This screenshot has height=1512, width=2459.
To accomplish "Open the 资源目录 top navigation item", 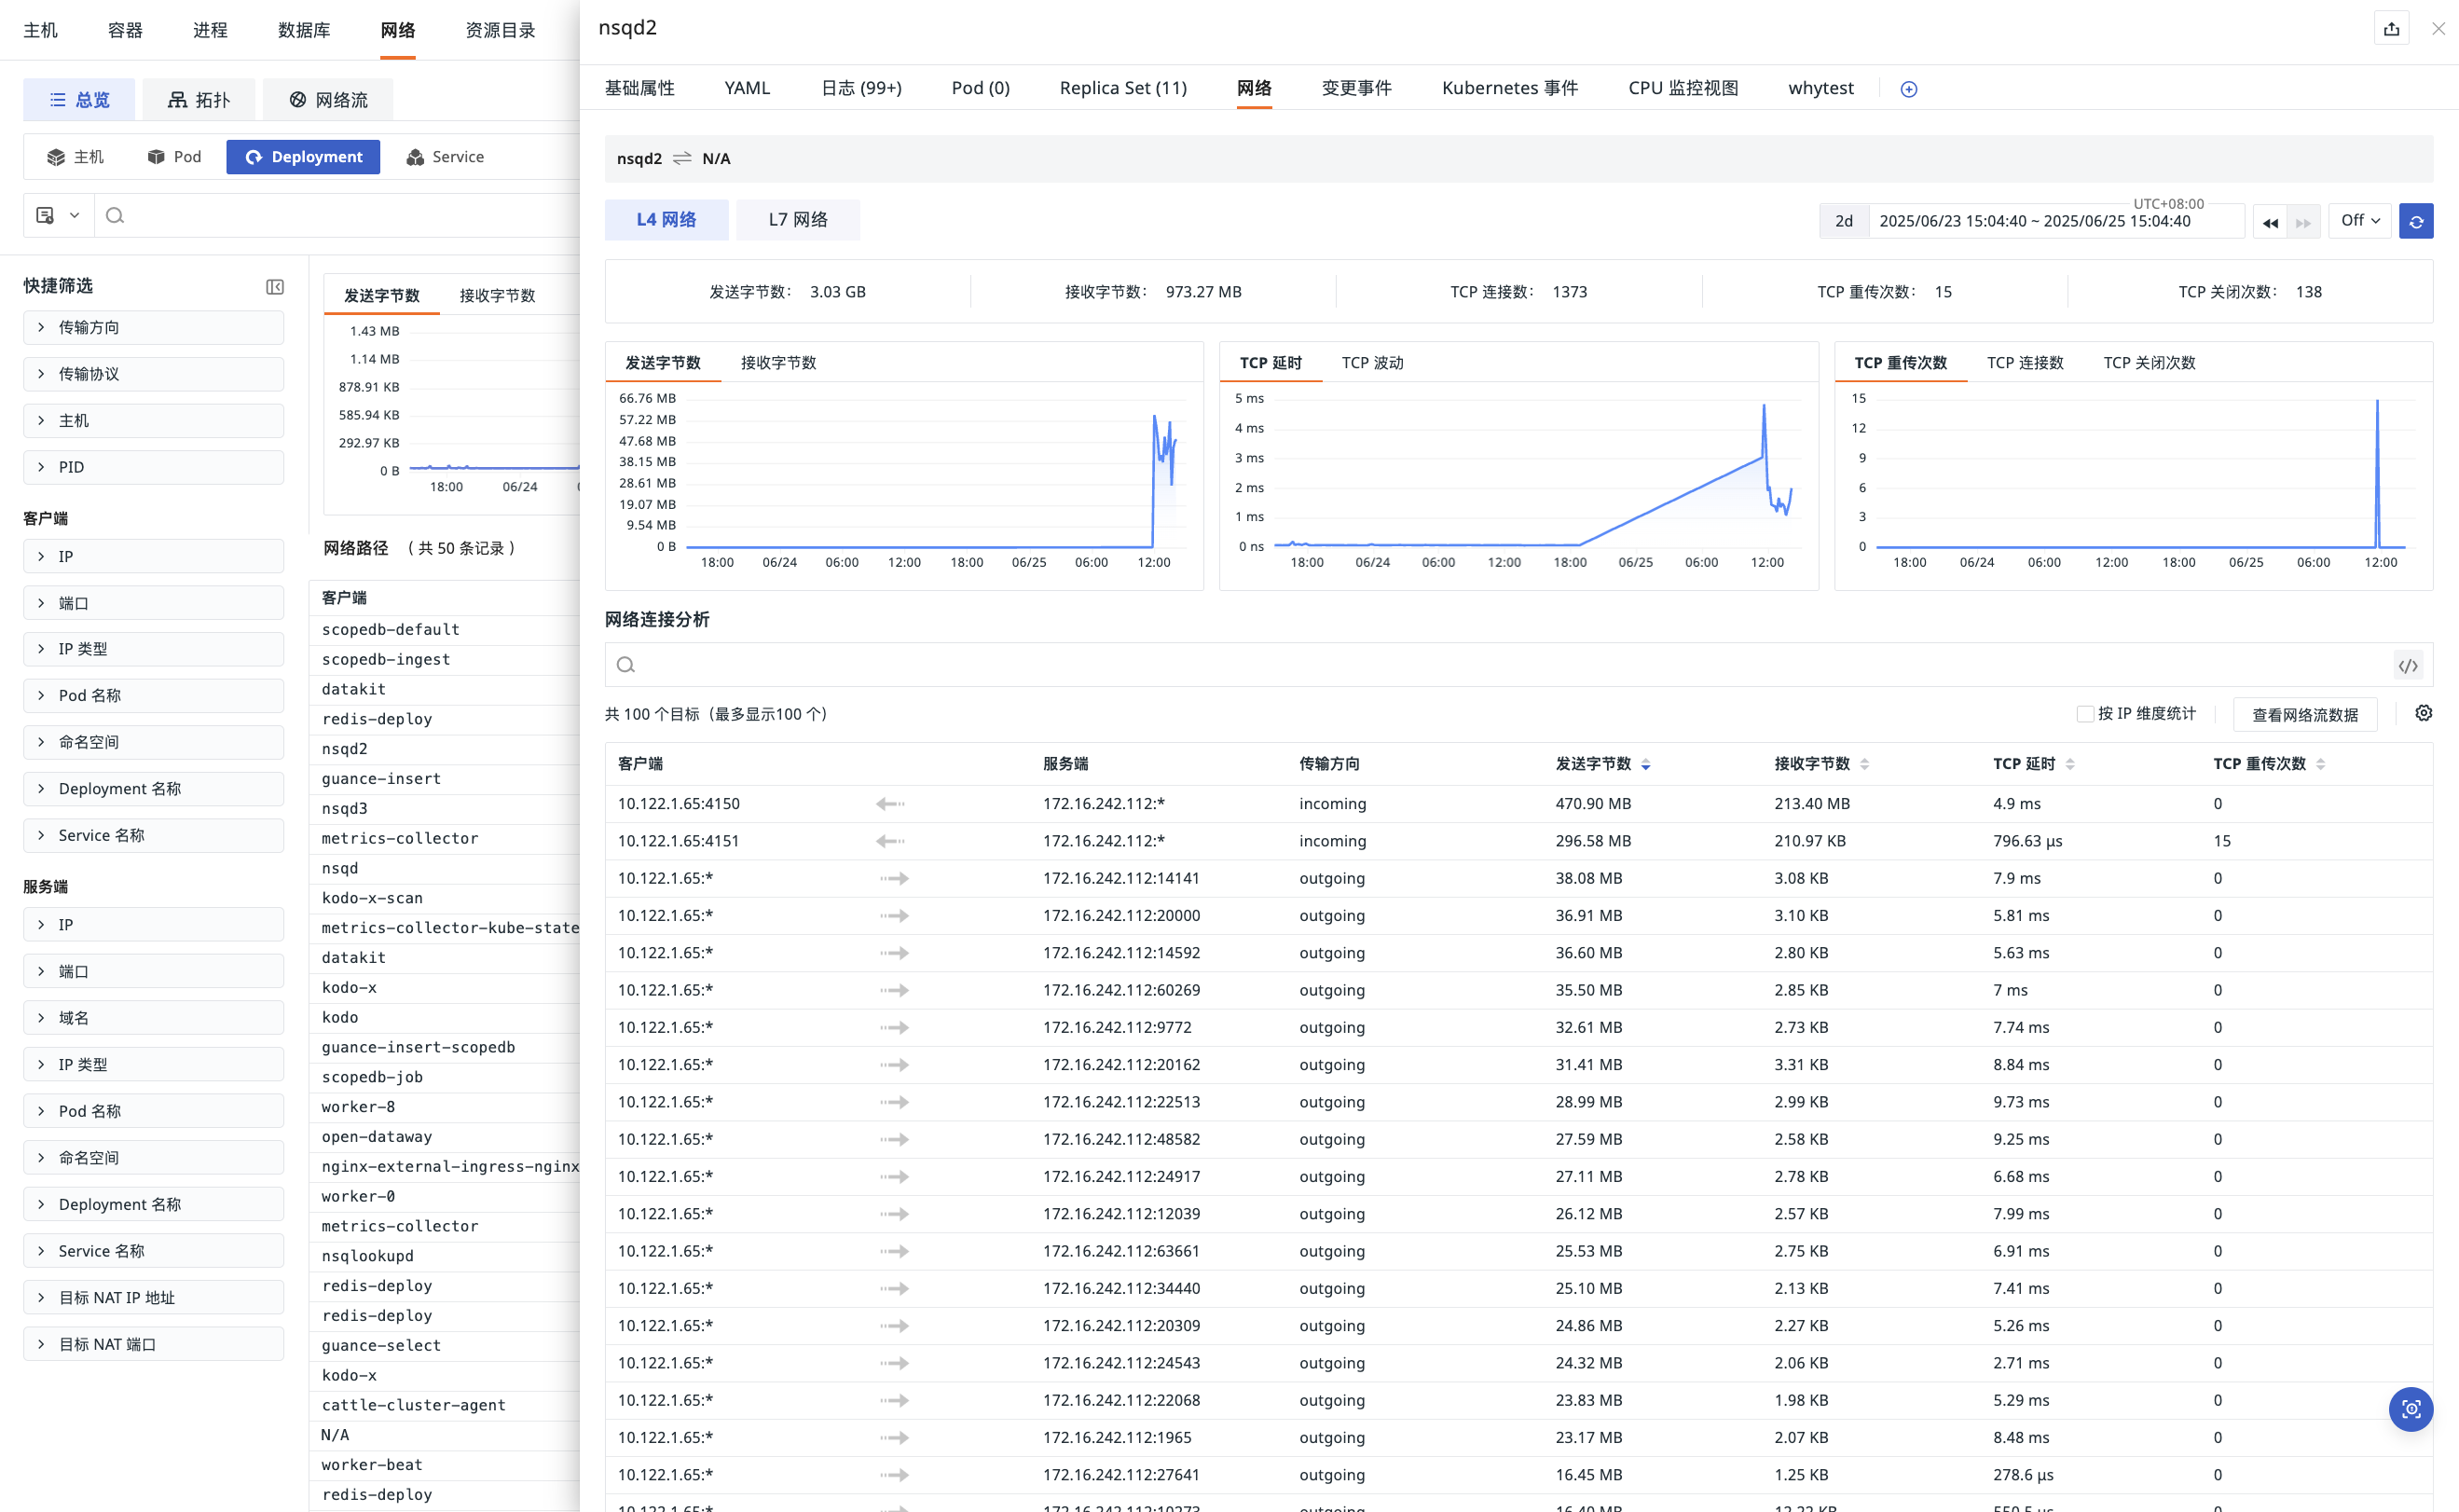I will point(500,30).
